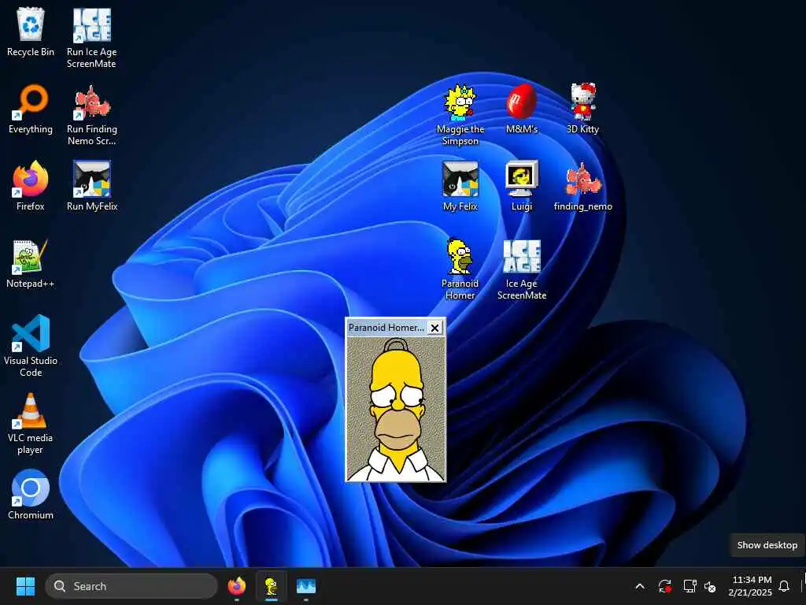
Task: Select the Recycle Bin desktop icon
Action: pos(31,32)
